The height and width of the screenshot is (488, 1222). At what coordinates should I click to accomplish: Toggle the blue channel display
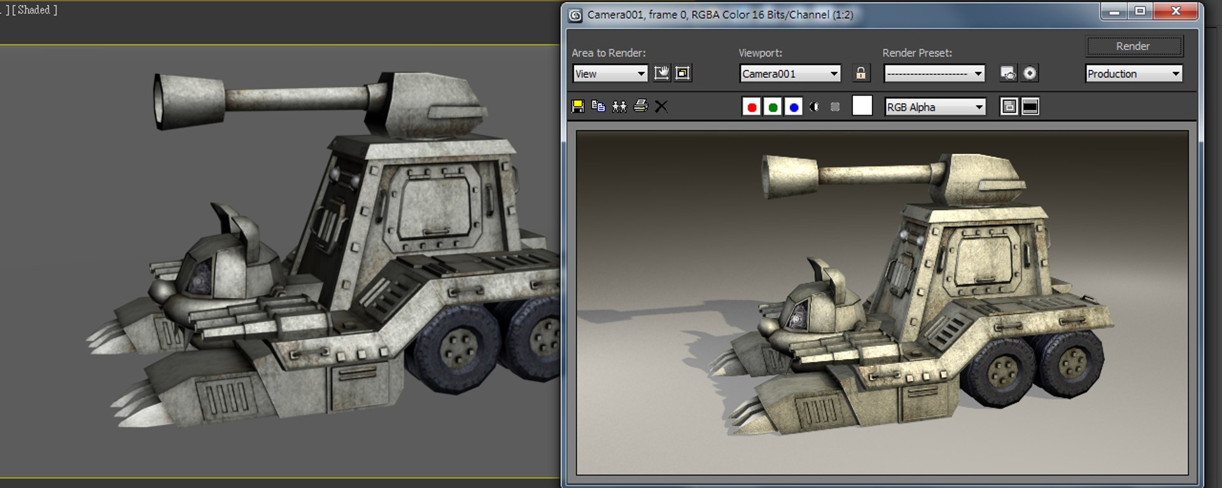[794, 107]
